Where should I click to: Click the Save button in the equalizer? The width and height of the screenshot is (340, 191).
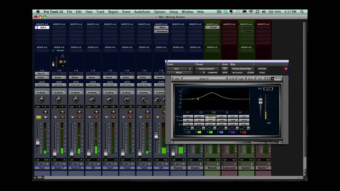(x=250, y=79)
